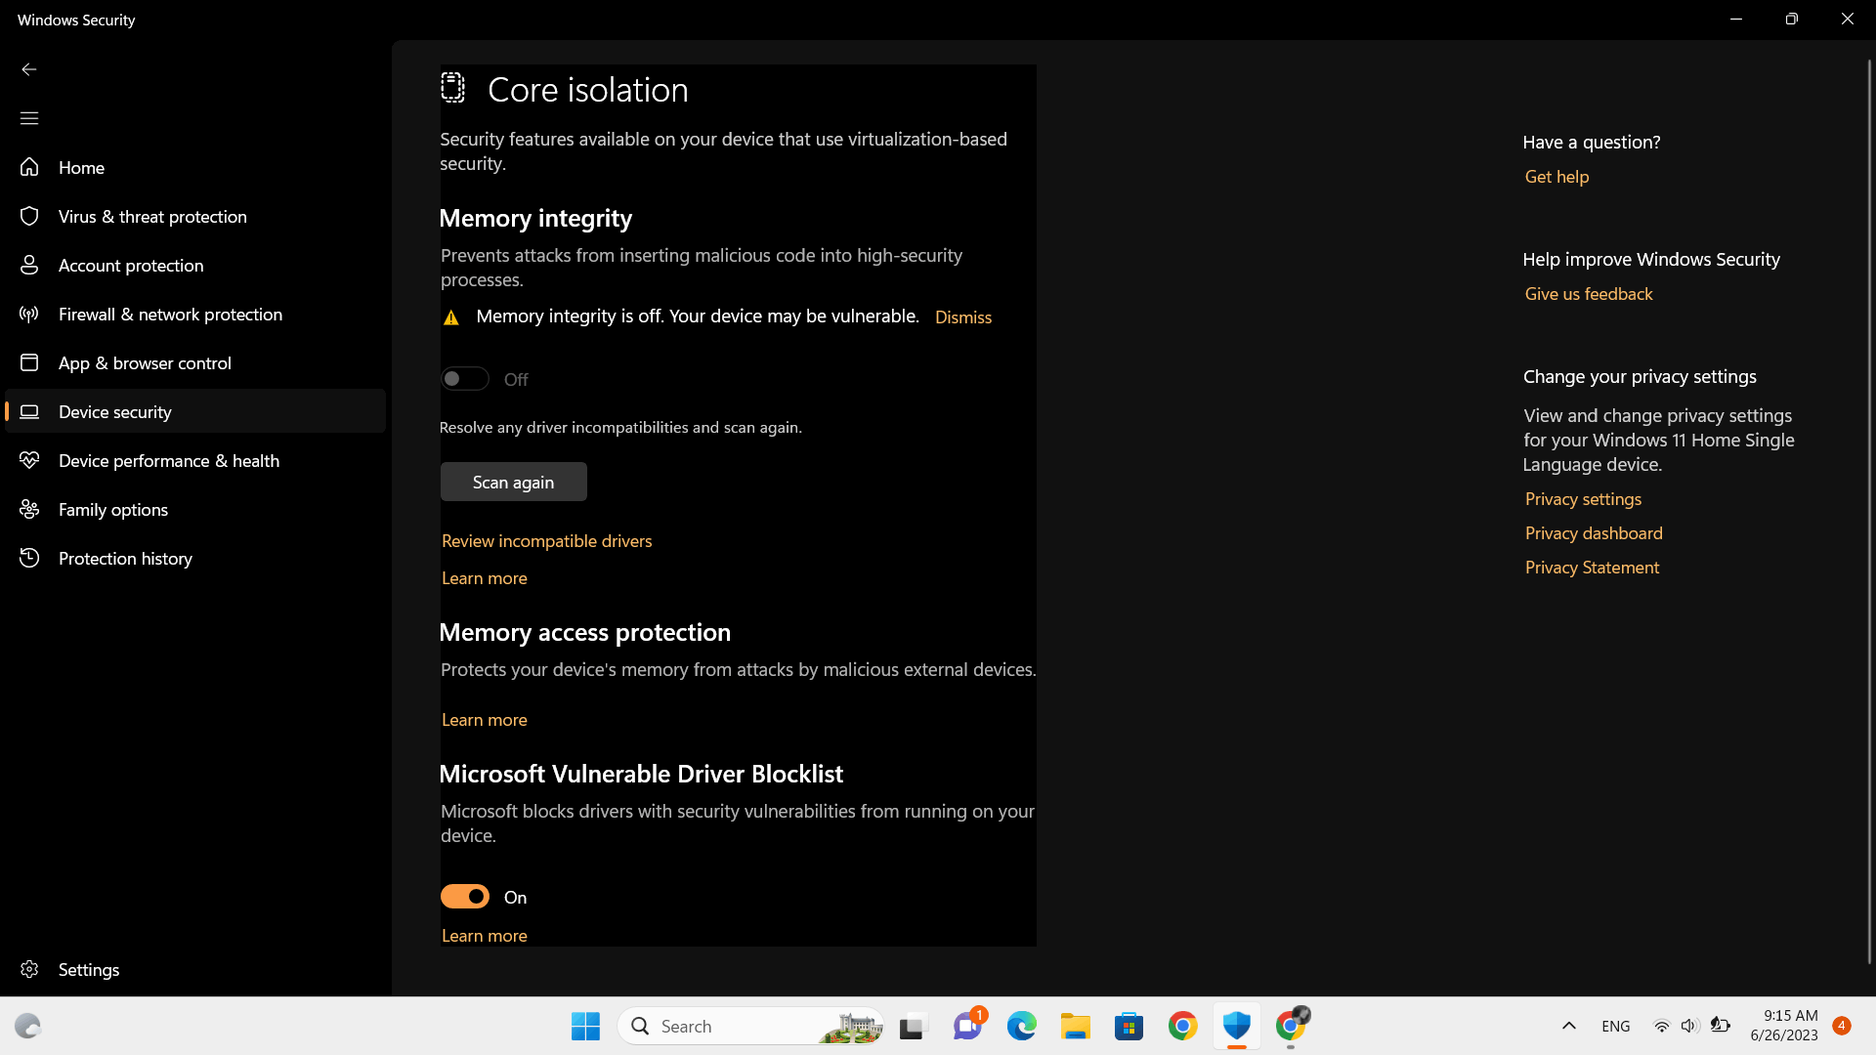The width and height of the screenshot is (1876, 1055).
Task: Click the battery tray icon
Action: (1721, 1026)
